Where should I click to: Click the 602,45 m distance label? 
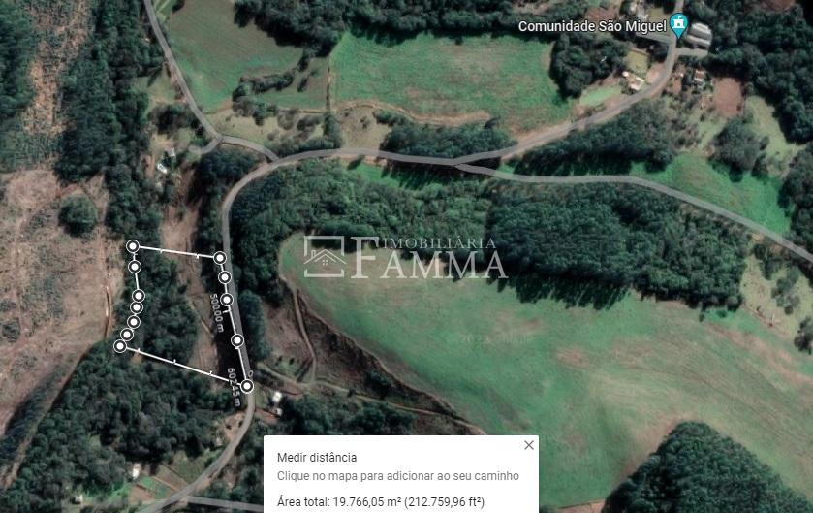[x=234, y=387]
